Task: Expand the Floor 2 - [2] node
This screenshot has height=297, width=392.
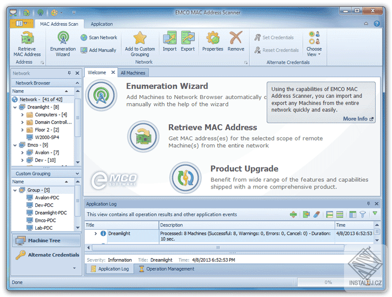Action: (x=22, y=130)
